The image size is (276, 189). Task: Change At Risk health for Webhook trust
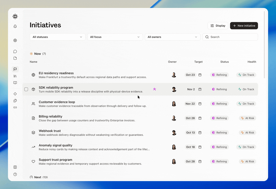[x=247, y=133]
